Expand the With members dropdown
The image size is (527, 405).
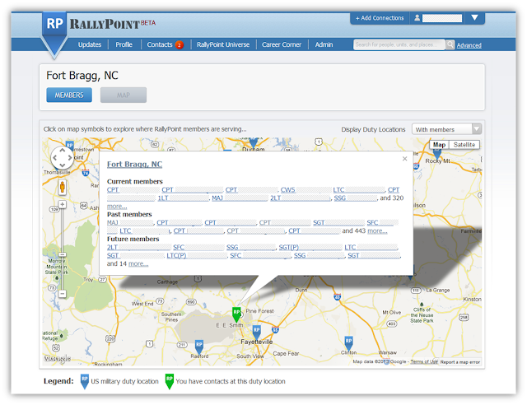[x=446, y=129]
